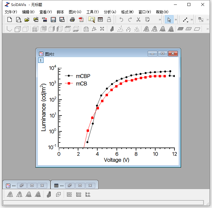The height and width of the screenshot is (208, 212).
Task: Click the New project icon
Action: click(10, 20)
